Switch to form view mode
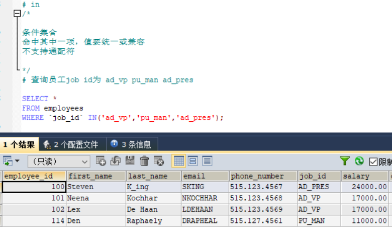Screen dimensions: 392x234 pyautogui.click(x=193, y=161)
